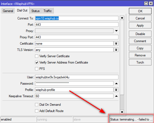Expand the Proxy field arrow
154x123 pixels.
pyautogui.click(x=116, y=31)
